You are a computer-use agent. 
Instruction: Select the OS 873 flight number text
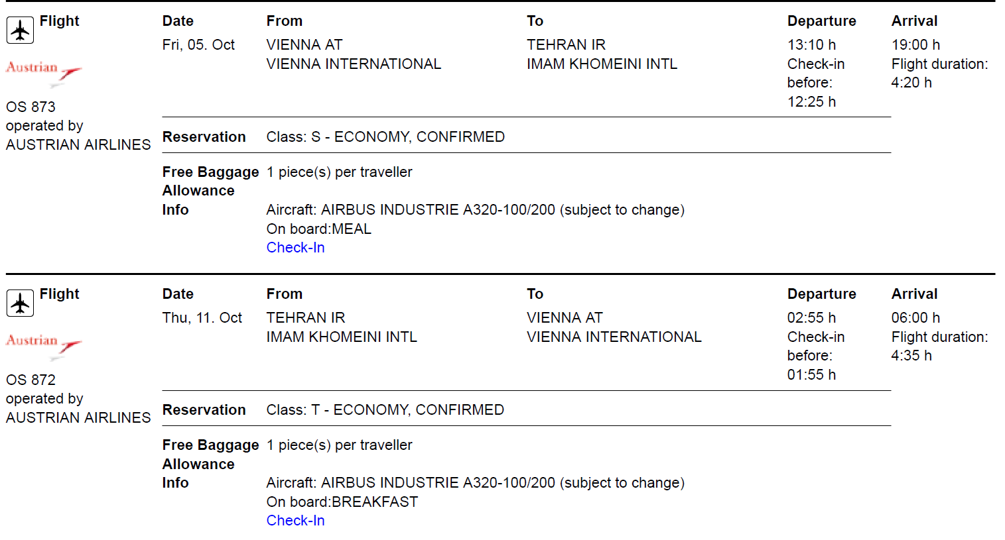click(x=31, y=107)
